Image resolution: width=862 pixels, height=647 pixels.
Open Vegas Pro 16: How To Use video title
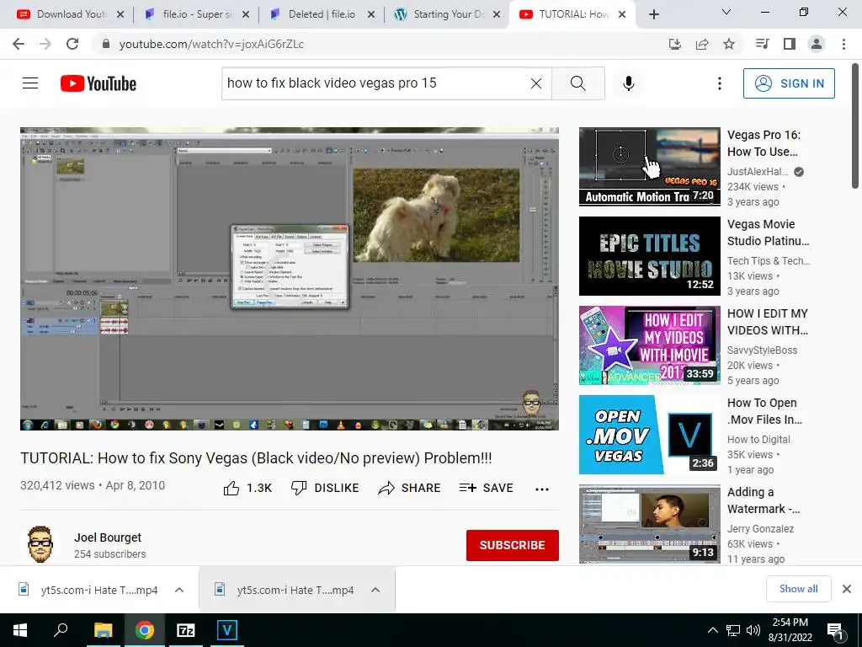coord(764,143)
